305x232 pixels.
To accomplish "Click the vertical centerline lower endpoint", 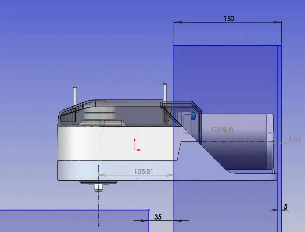I will click(x=99, y=226).
